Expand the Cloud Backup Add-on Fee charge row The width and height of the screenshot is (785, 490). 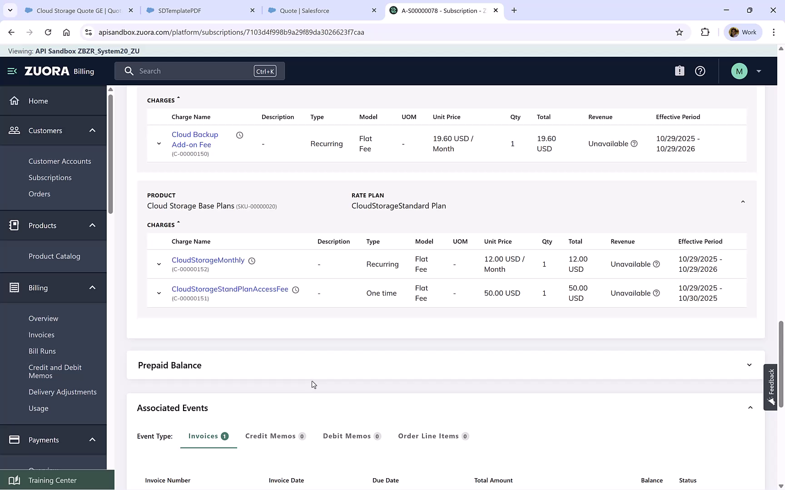[159, 143]
